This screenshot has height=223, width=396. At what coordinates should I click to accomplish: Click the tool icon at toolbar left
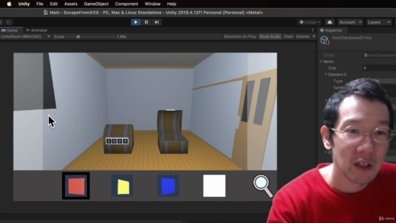[x=9, y=22]
